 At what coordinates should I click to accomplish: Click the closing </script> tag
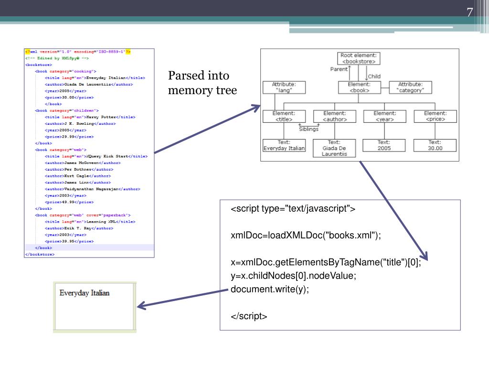(x=249, y=316)
